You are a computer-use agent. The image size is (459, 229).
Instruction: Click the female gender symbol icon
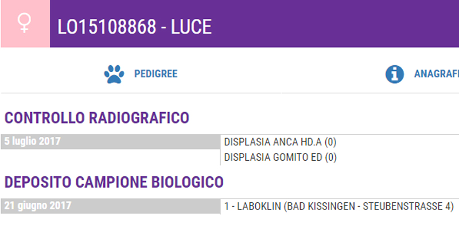(25, 23)
